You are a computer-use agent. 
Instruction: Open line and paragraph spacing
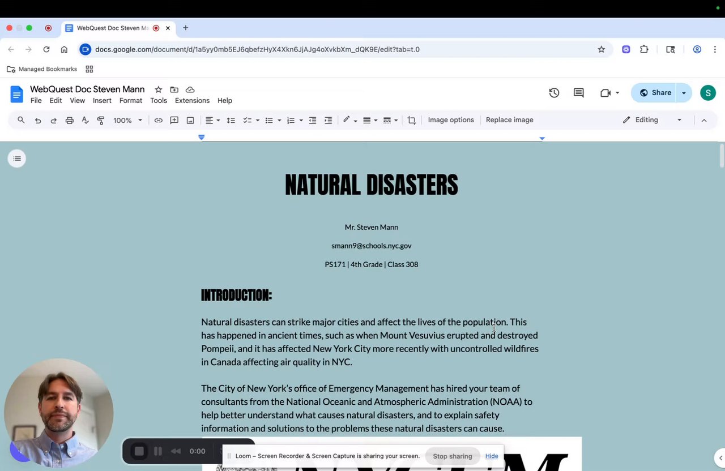(x=231, y=120)
